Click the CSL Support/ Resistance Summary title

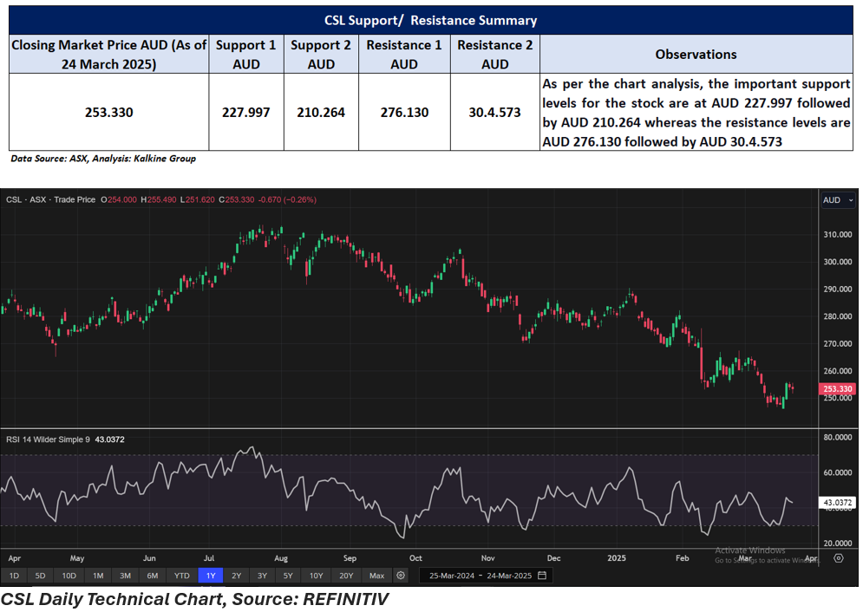pos(430,20)
